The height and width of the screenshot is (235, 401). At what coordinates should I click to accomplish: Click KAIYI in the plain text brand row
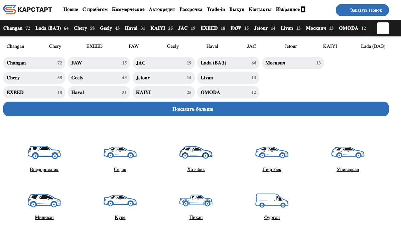coord(330,46)
